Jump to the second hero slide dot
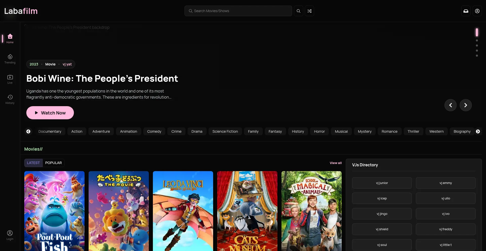The height and width of the screenshot is (251, 486). (x=477, y=40)
